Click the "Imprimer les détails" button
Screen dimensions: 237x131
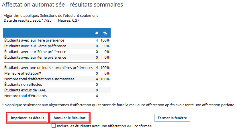(x=28, y=118)
